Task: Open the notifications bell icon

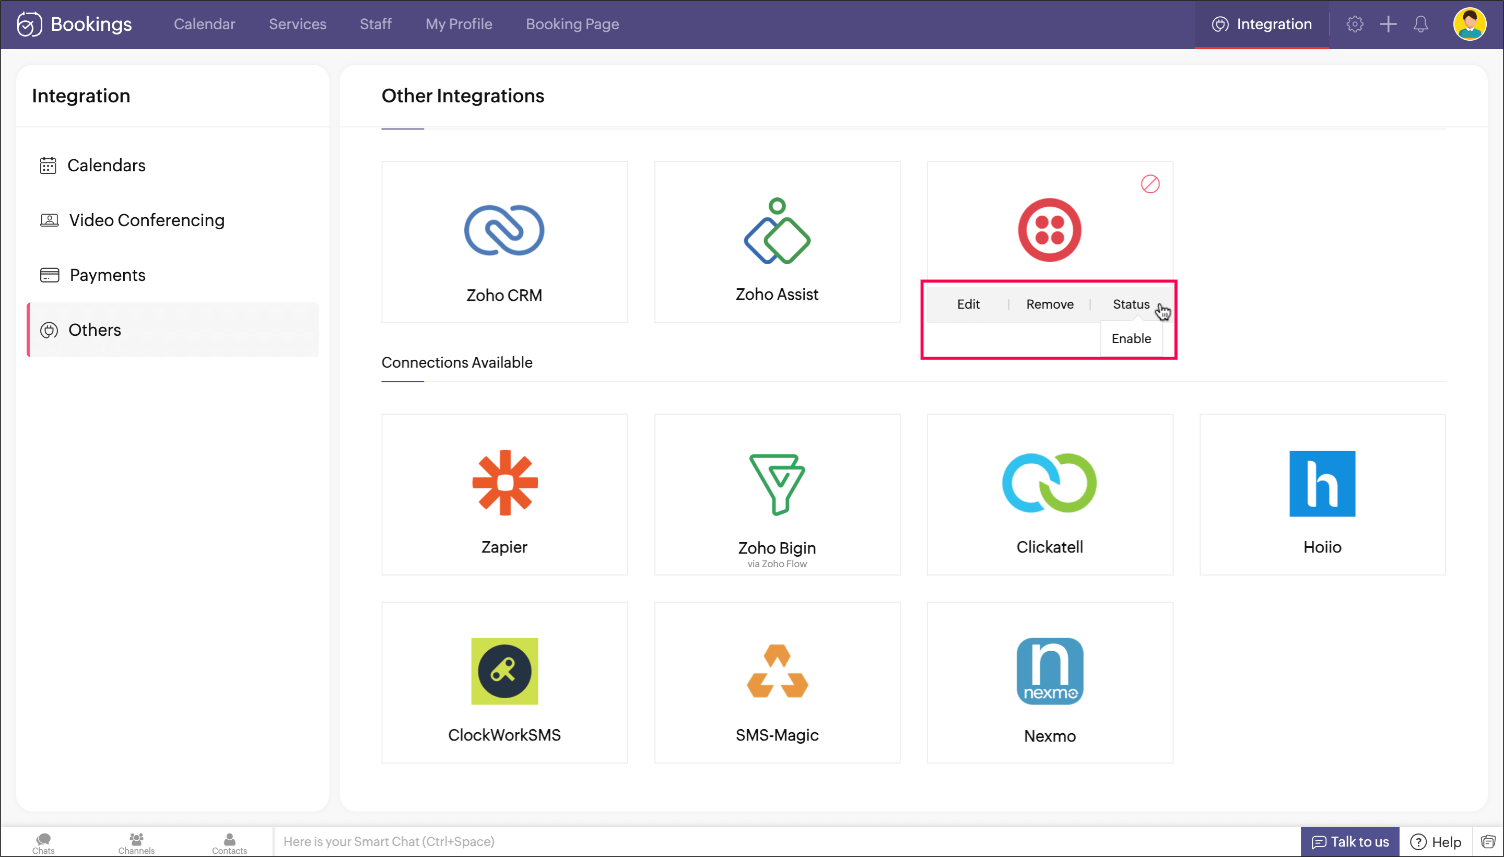Action: pos(1420,24)
